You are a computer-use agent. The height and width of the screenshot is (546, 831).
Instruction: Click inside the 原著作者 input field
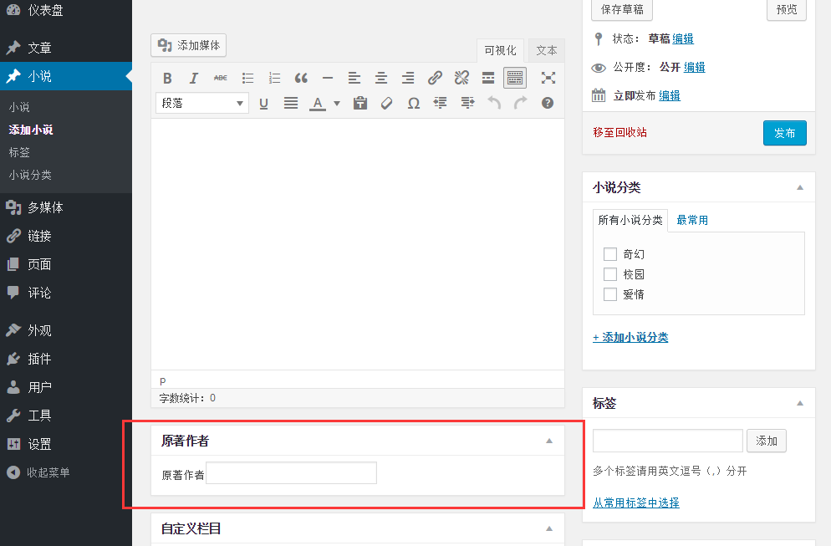coord(290,472)
